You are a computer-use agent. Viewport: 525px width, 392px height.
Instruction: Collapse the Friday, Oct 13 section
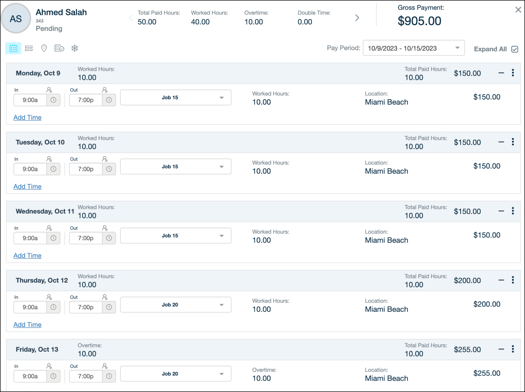501,349
